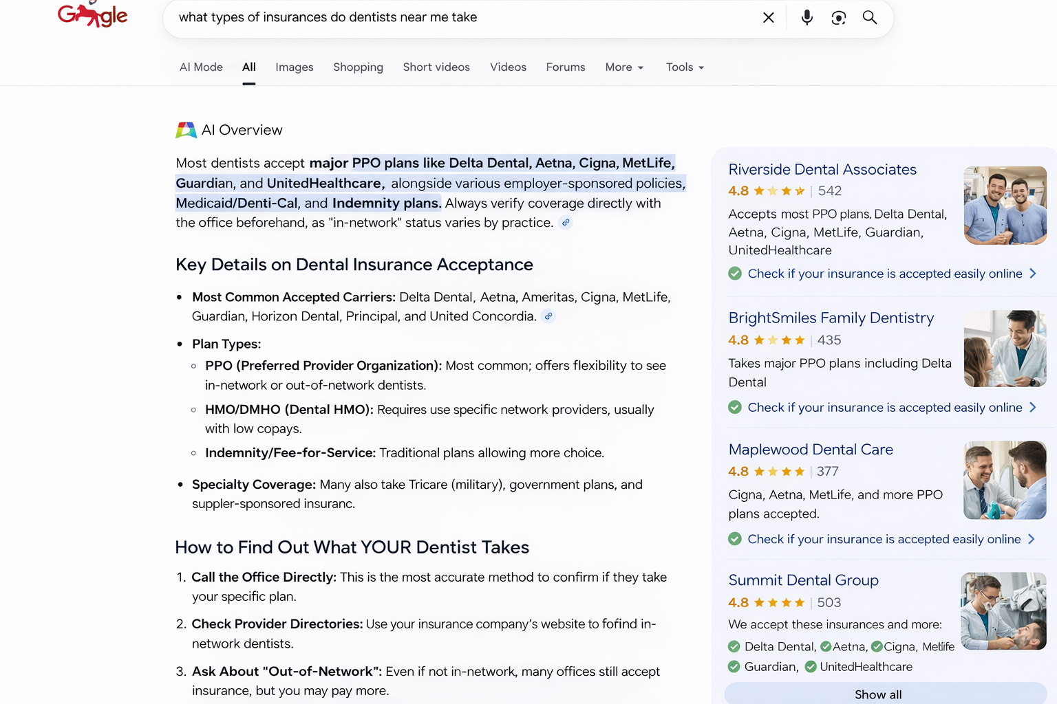Screen dimensions: 1057x704
Task: Click 'HMO/DMHO (Dental HMO):' text
Action: [289, 410]
